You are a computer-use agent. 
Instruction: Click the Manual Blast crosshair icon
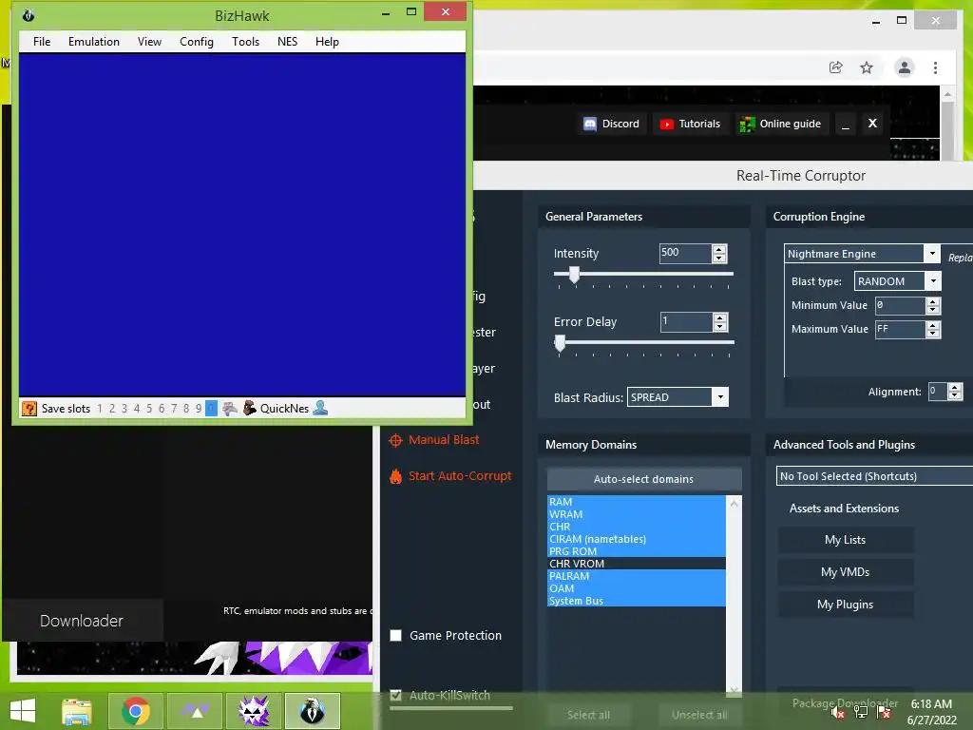pos(395,441)
